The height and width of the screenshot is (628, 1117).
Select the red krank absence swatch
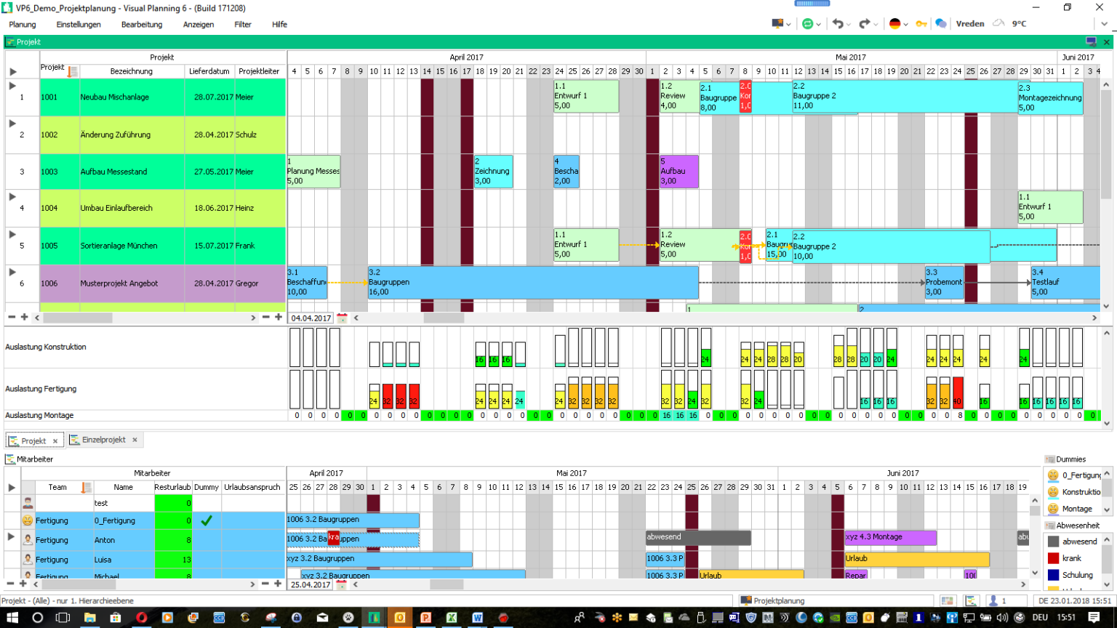pos(1053,558)
